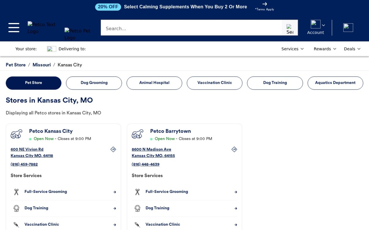This screenshot has width=369, height=230.
Task: Expand the Account chevron menu
Action: (x=323, y=25)
